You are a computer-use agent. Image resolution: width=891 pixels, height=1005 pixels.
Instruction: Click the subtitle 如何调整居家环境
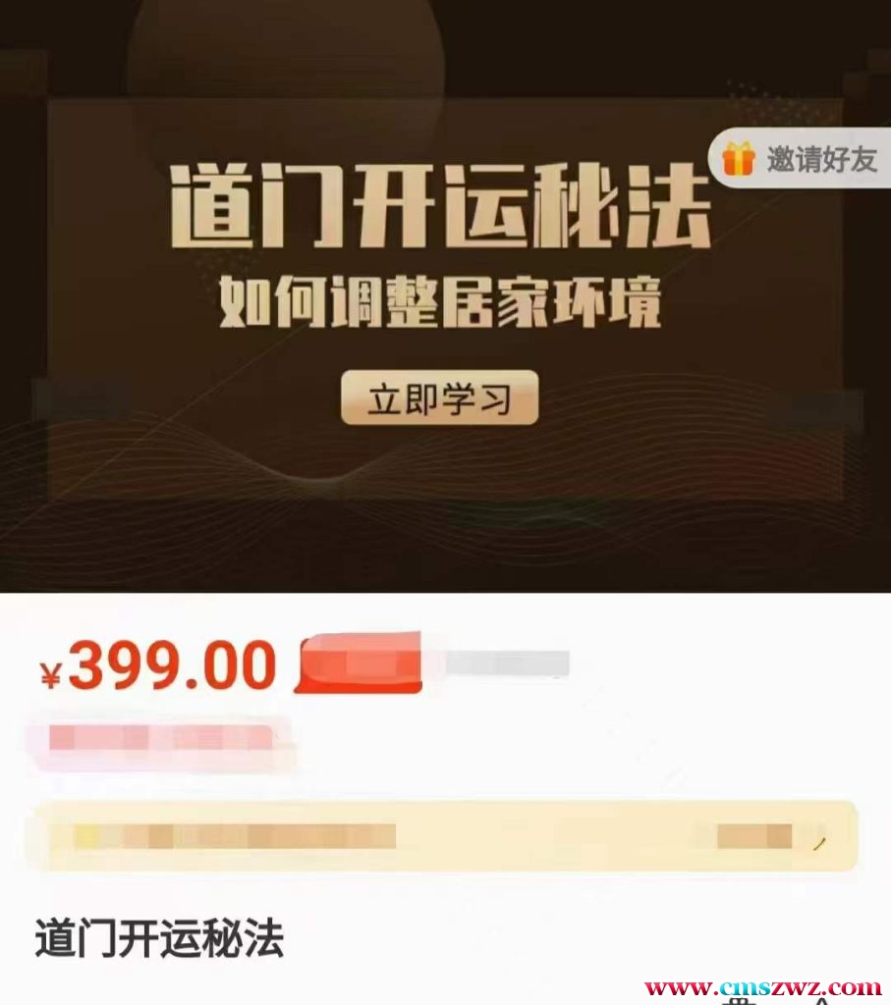pos(440,301)
